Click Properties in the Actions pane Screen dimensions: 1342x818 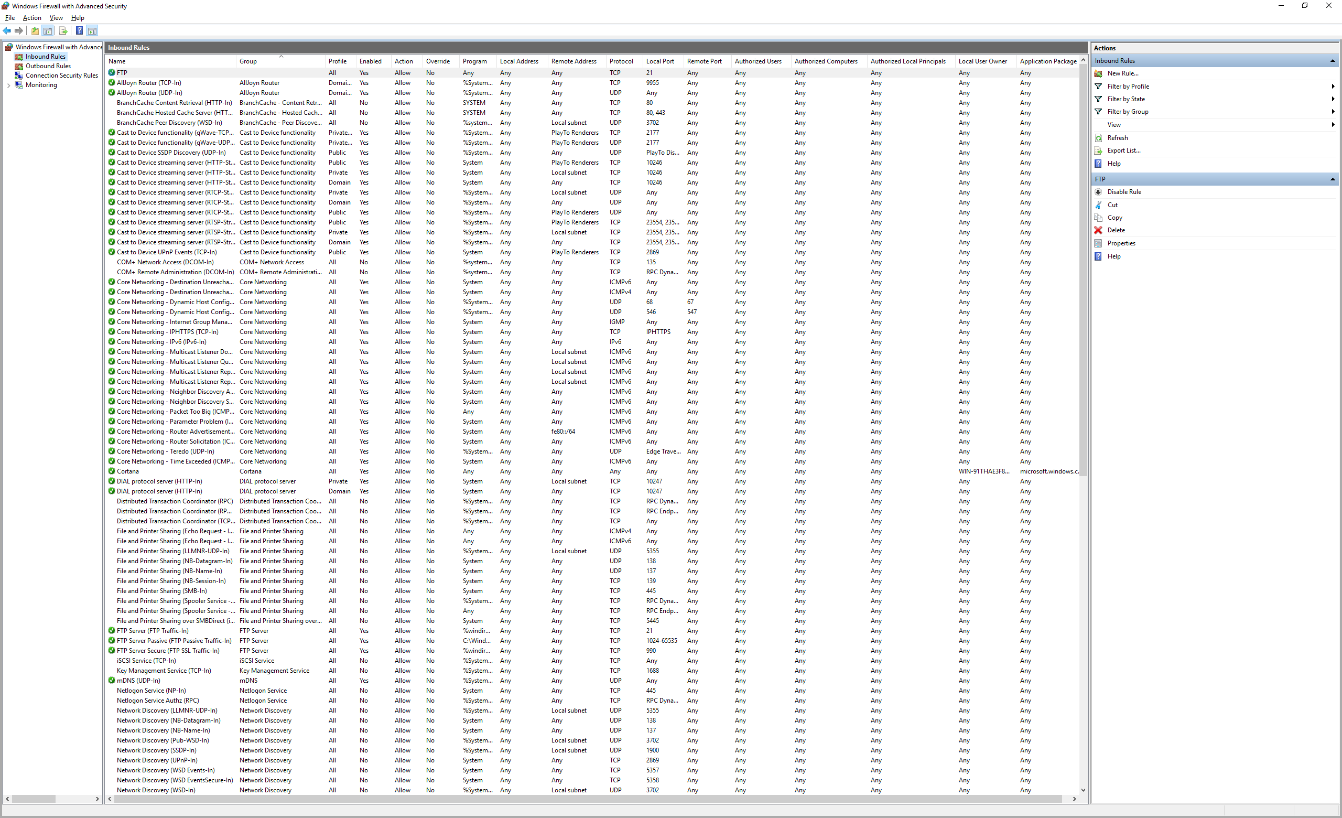coord(1121,243)
